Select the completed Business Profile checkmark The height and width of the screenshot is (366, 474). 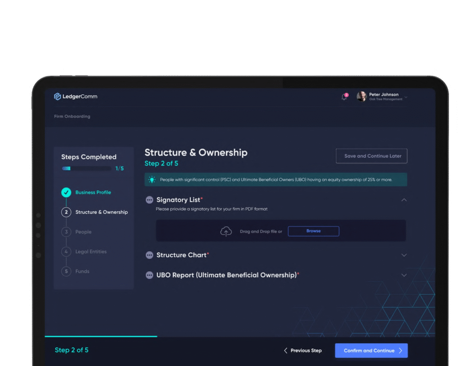(66, 192)
